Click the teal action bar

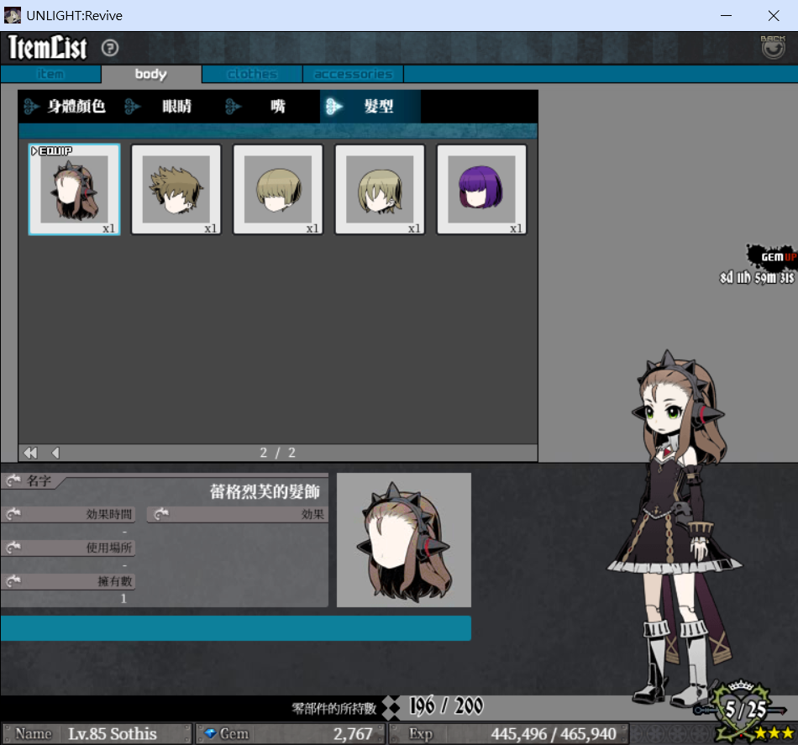pyautogui.click(x=236, y=628)
